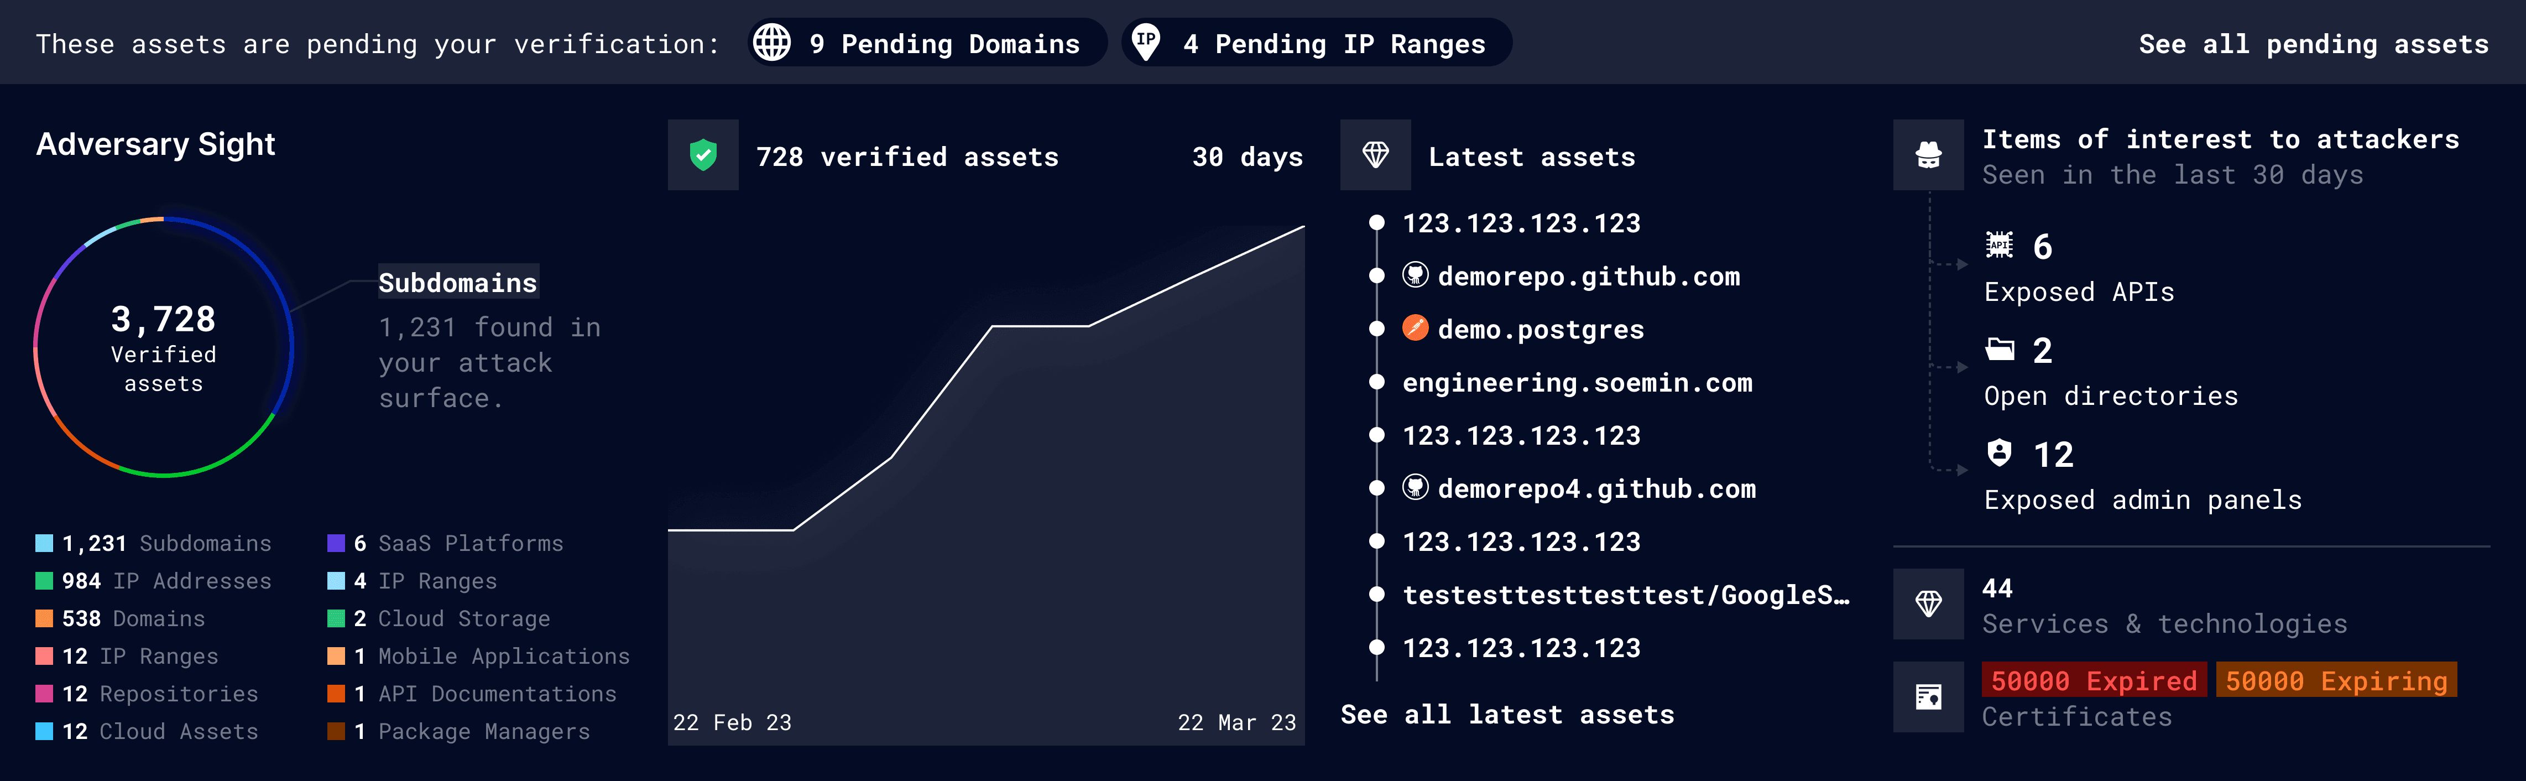Click the 3,728 Verified assets donut chart
Image resolution: width=2526 pixels, height=781 pixels.
[164, 347]
